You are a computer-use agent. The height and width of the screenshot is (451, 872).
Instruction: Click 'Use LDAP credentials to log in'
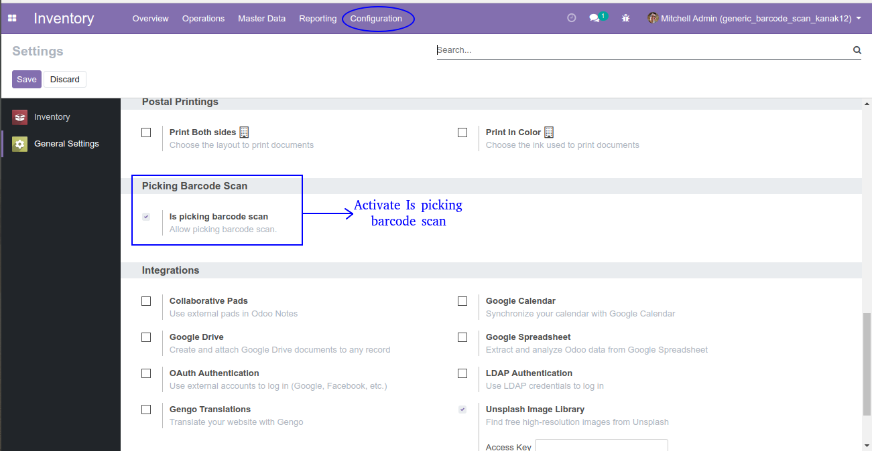pos(545,386)
